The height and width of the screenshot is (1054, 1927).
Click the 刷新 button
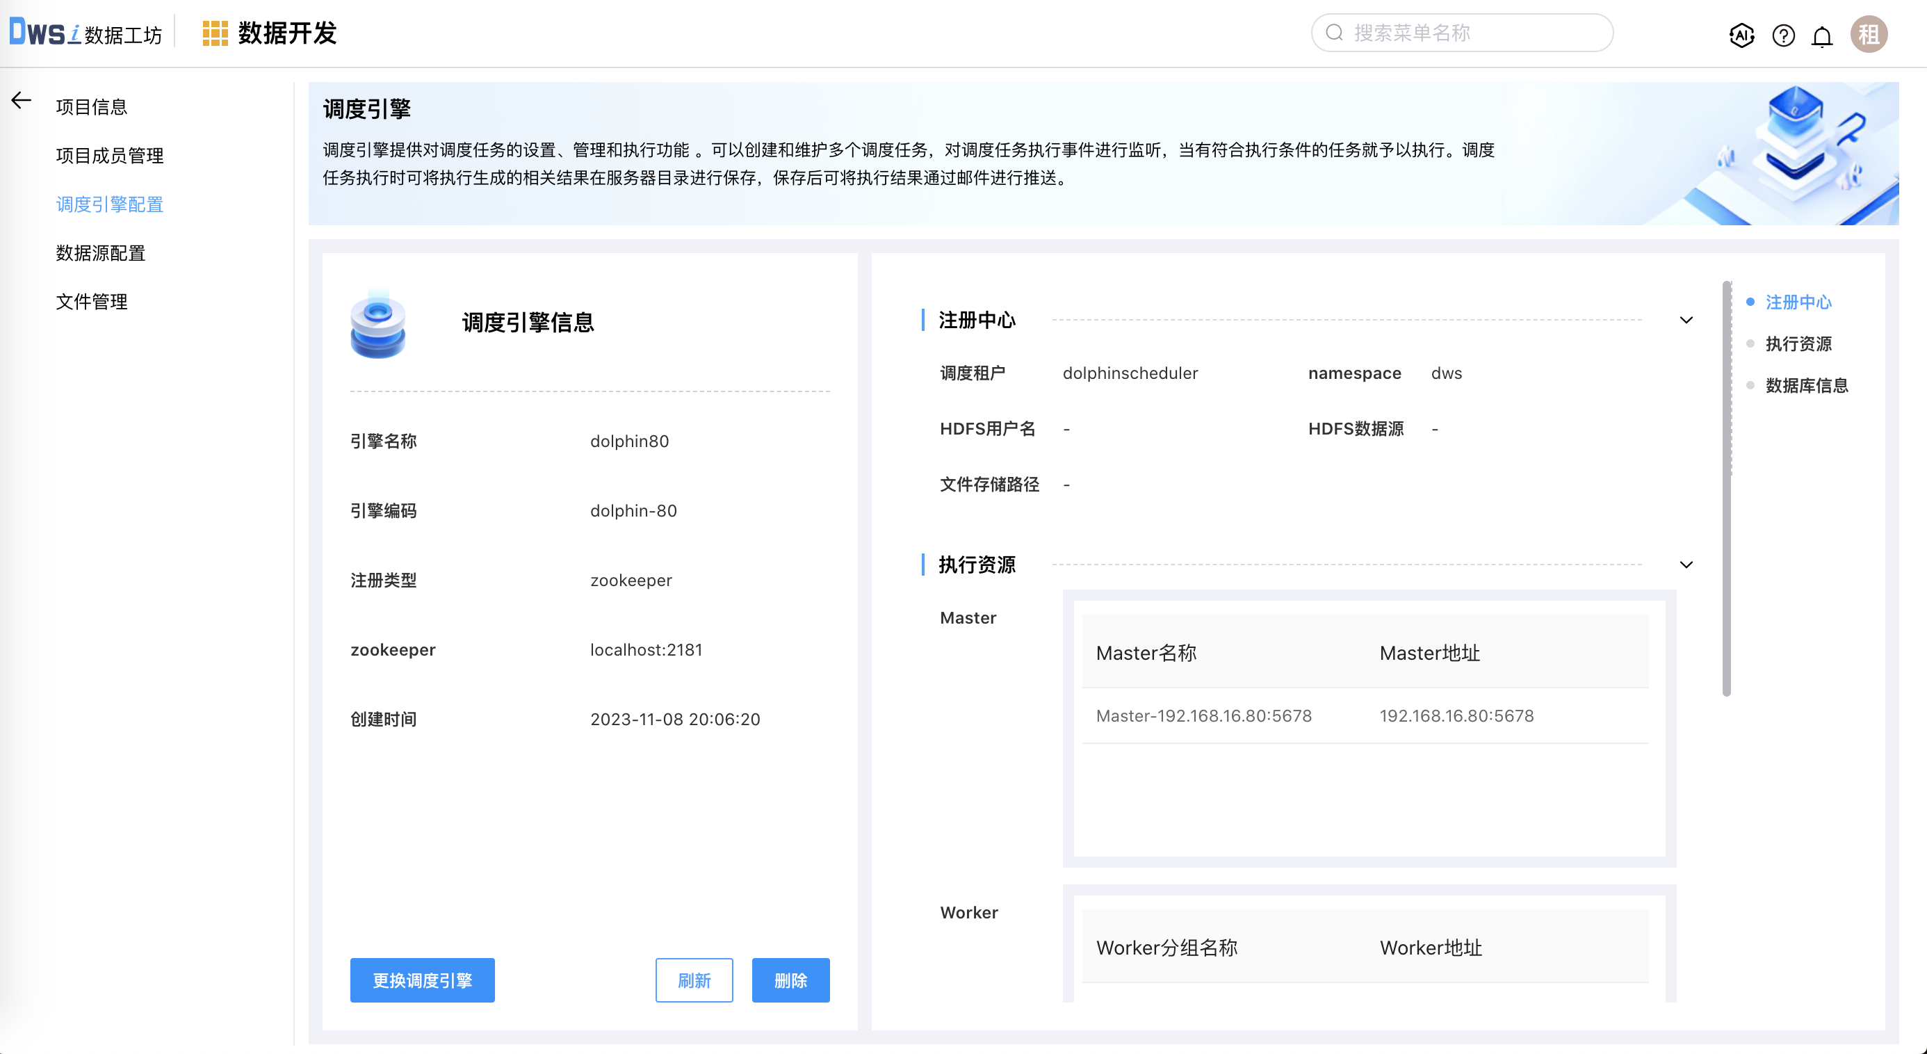point(694,980)
